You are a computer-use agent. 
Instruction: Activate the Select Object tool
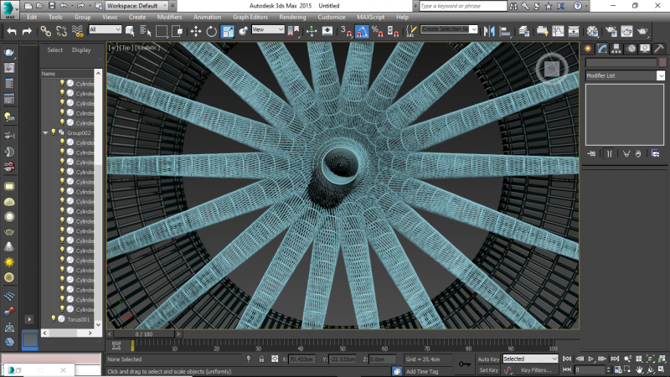(x=130, y=31)
